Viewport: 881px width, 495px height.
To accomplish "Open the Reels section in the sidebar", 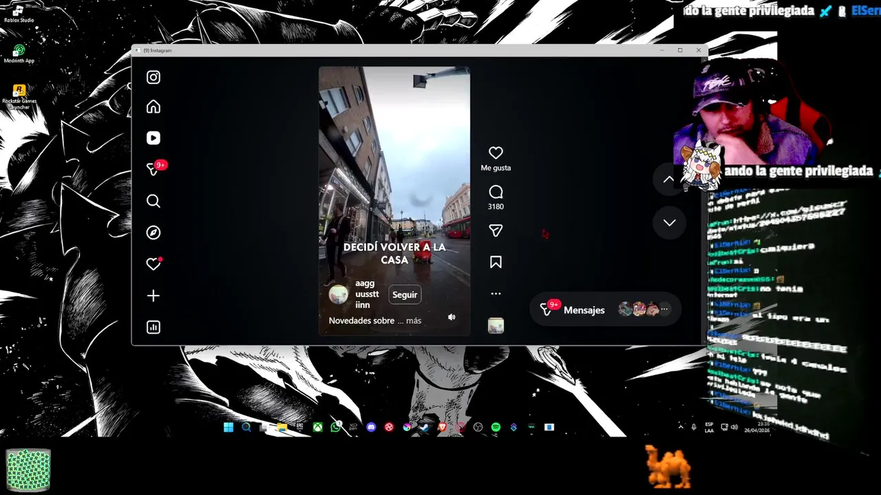I will (x=153, y=138).
